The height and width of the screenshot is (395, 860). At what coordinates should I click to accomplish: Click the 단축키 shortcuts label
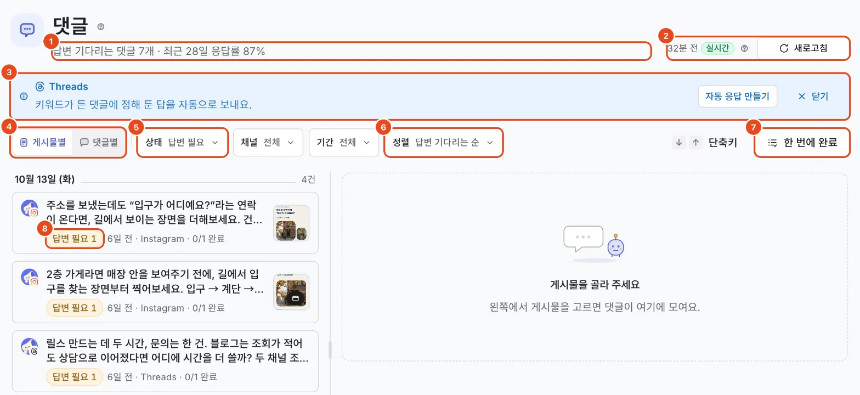pyautogui.click(x=723, y=143)
